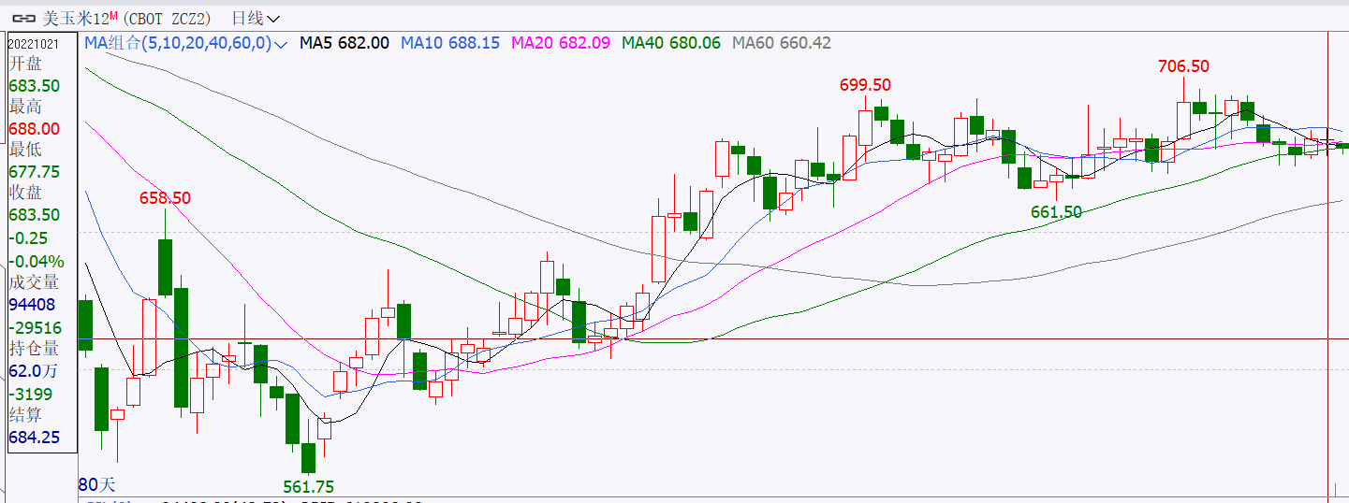This screenshot has height=503, width=1349.
Task: Click the 706.50 high label on chart
Action: (1183, 66)
